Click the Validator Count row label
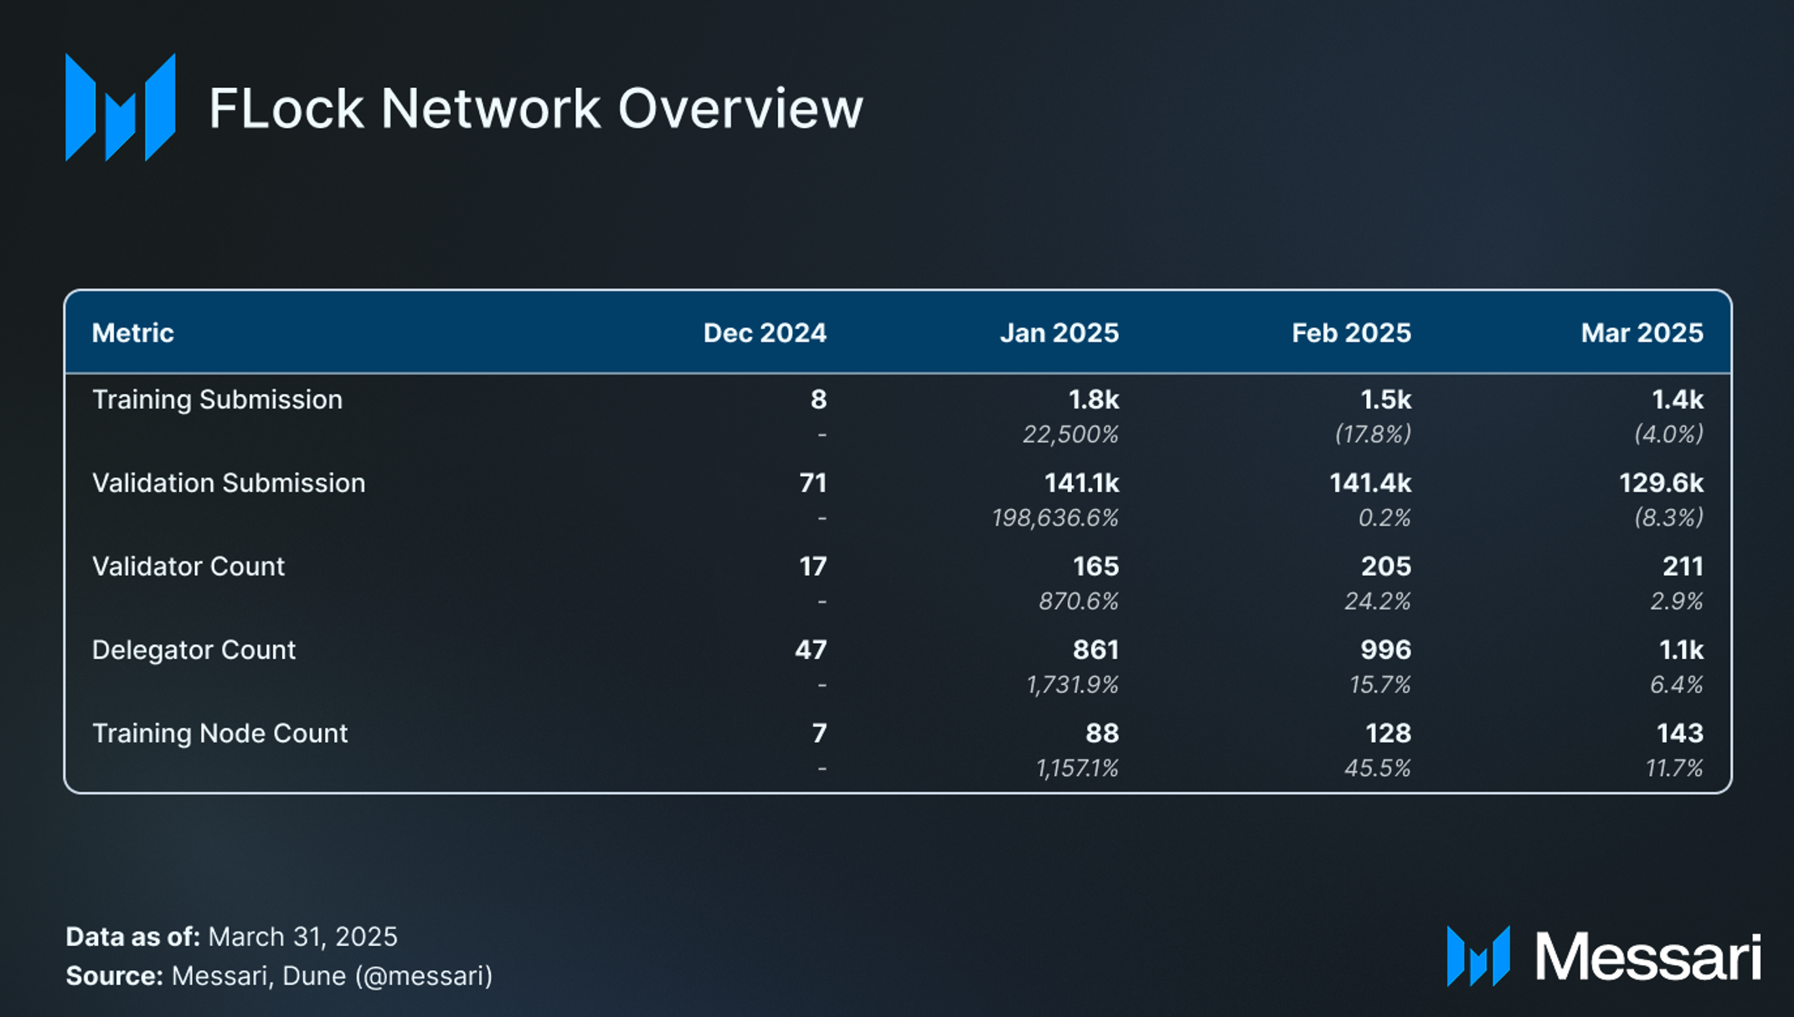 (188, 567)
